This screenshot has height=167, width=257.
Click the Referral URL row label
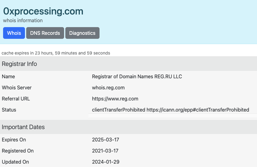tap(16, 99)
